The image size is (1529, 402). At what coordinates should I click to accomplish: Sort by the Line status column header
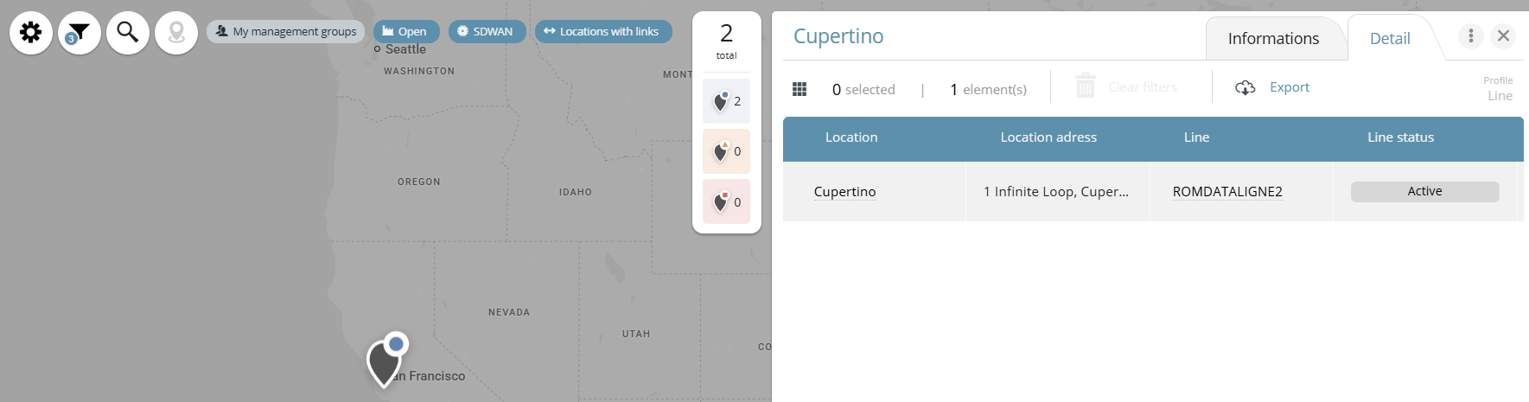1400,137
